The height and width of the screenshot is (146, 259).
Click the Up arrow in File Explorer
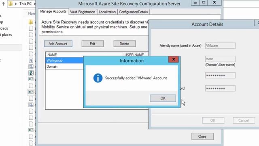coord(3,4)
